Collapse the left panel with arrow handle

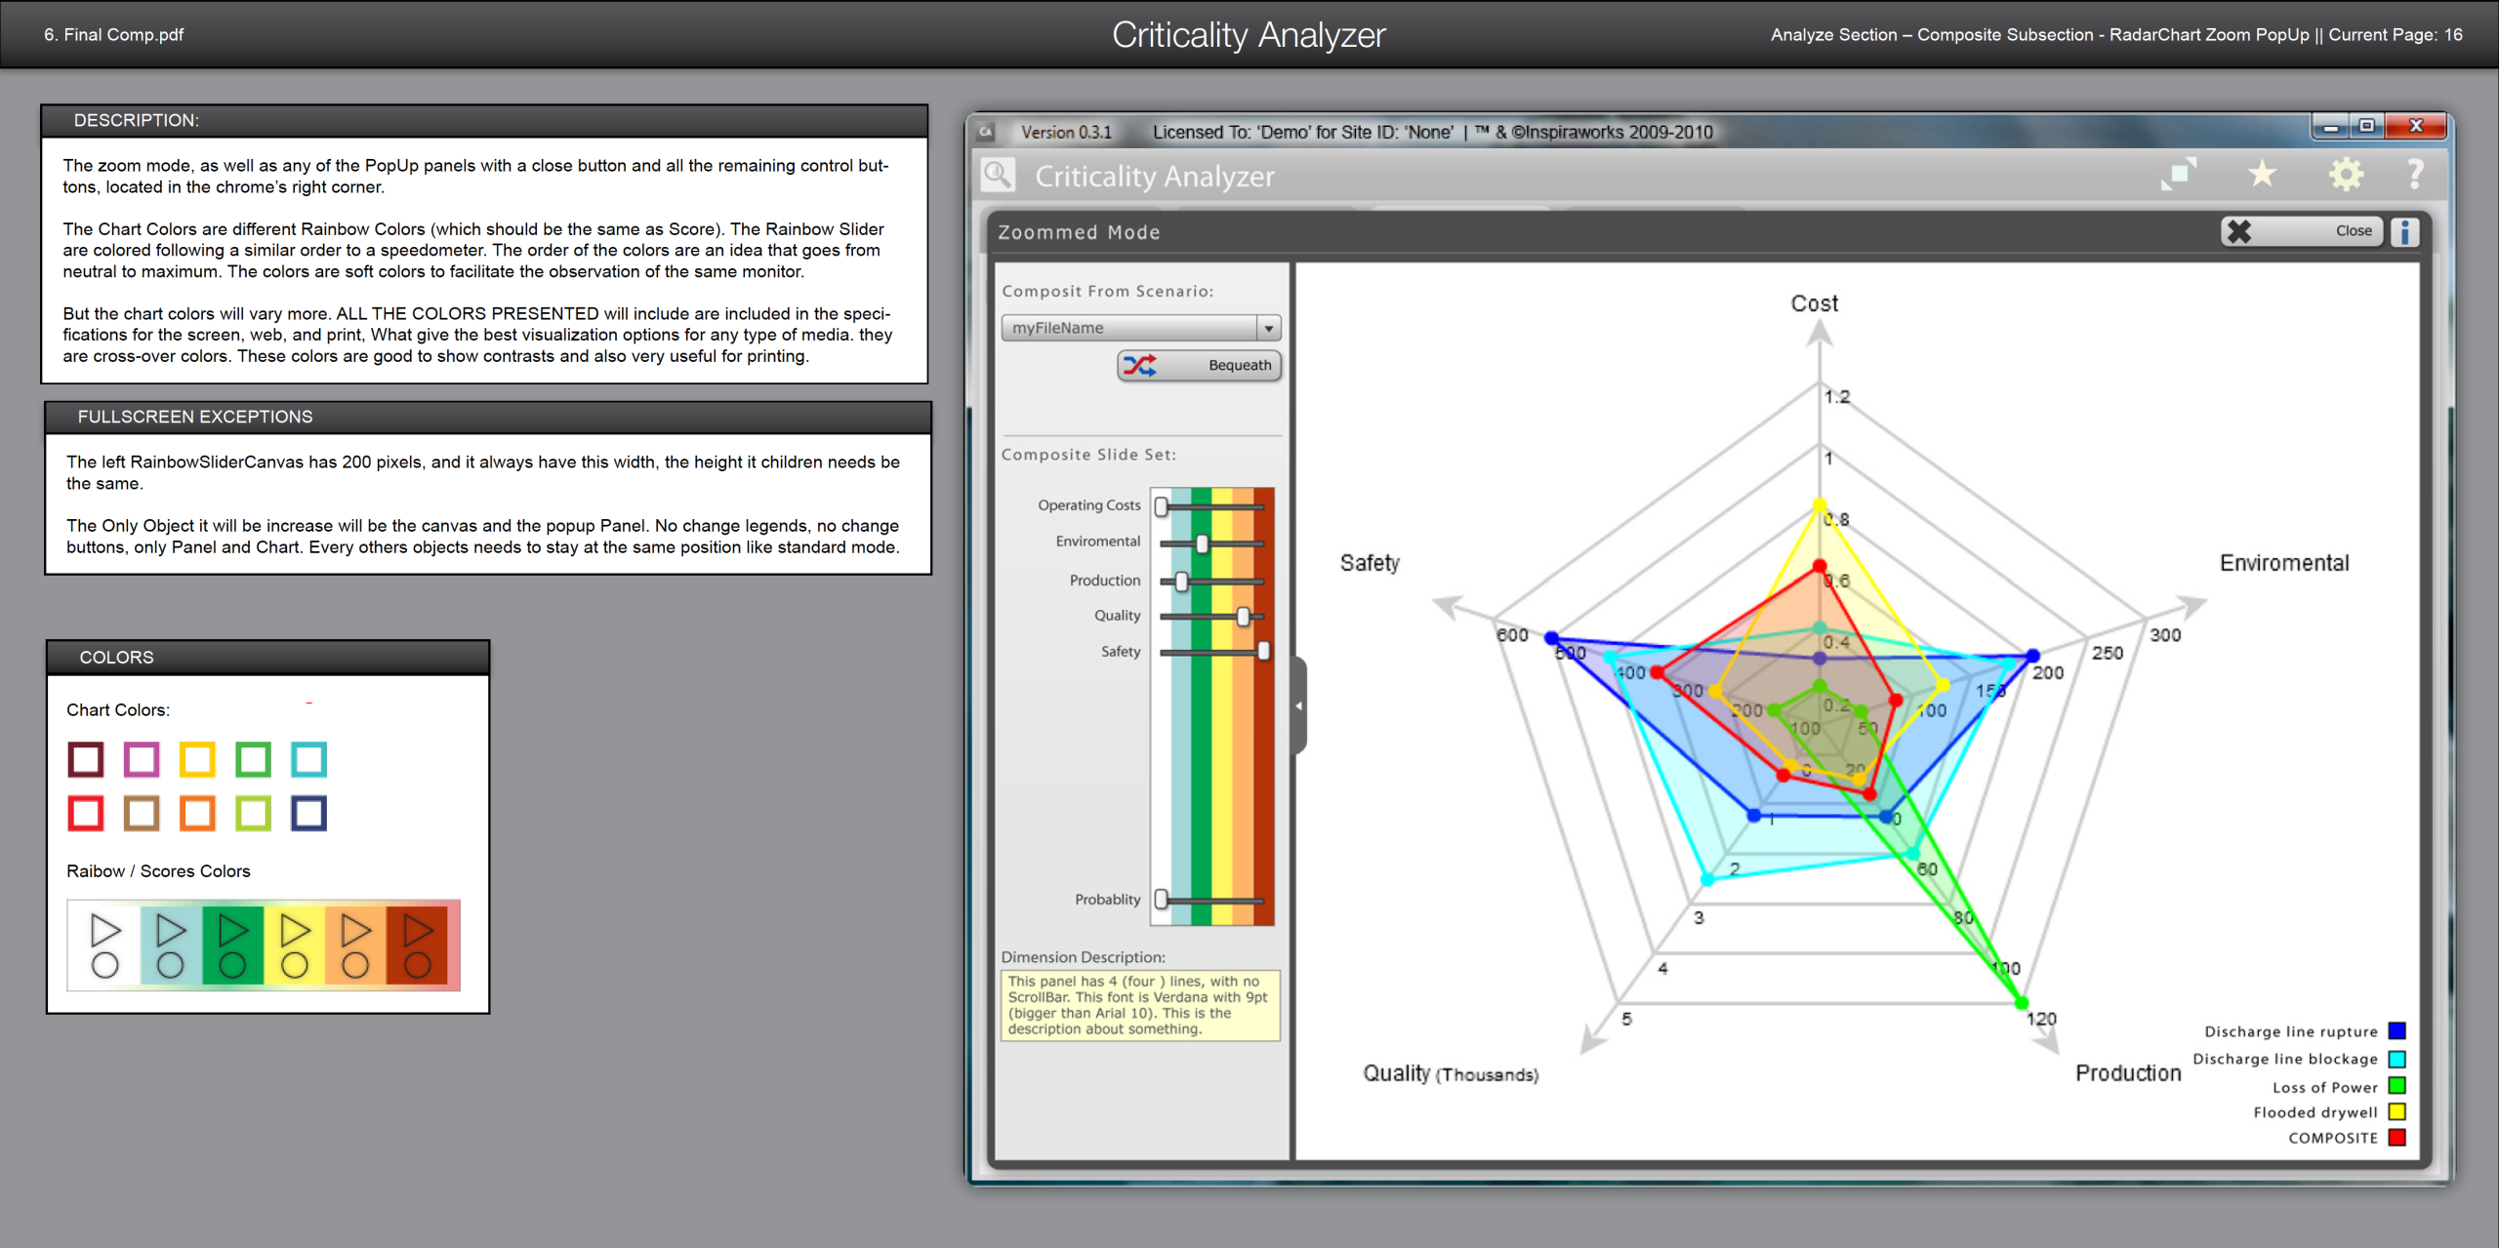coord(1299,705)
